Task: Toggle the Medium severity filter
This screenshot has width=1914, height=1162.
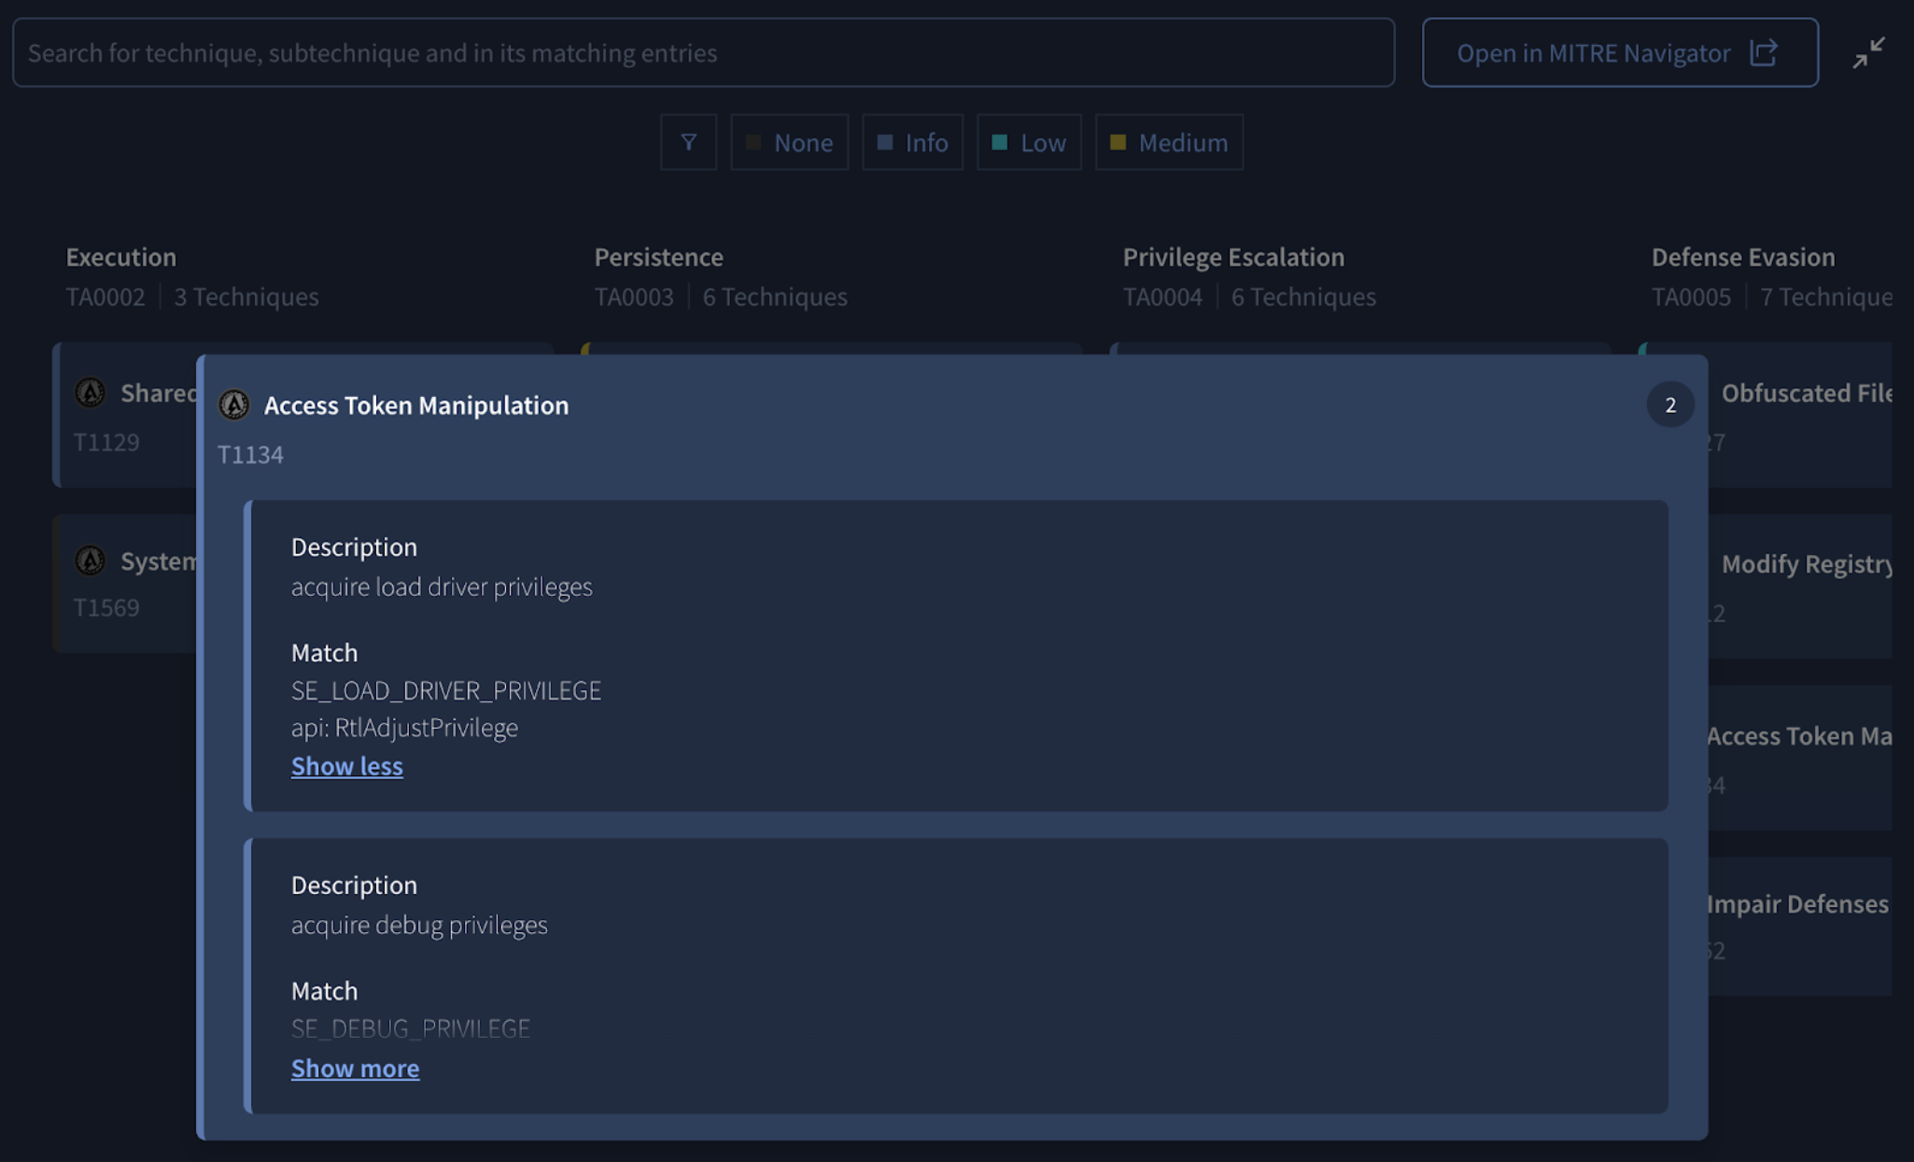Action: [x=1168, y=142]
